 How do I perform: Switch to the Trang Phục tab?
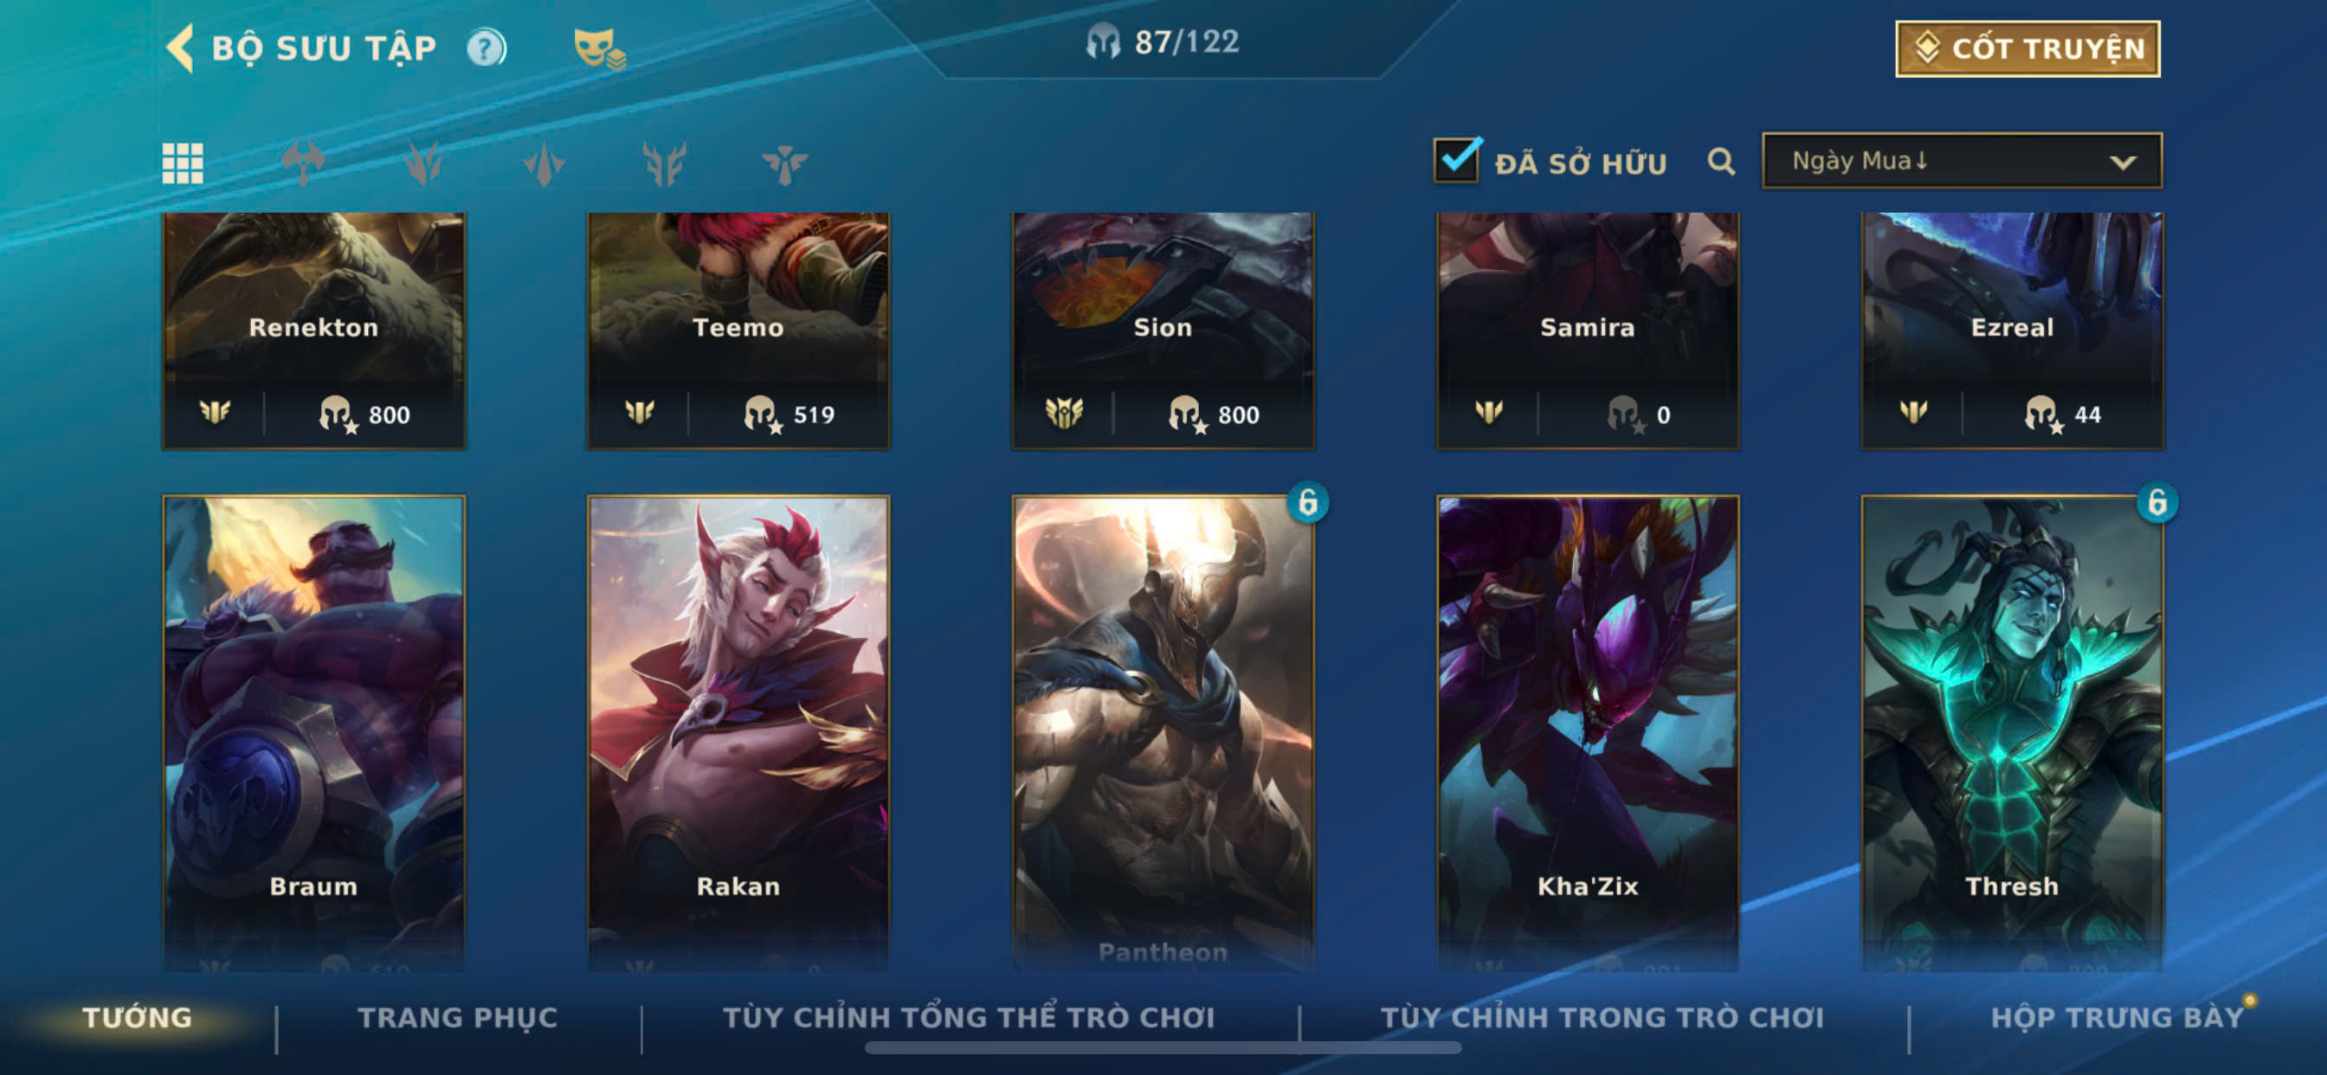457,1017
